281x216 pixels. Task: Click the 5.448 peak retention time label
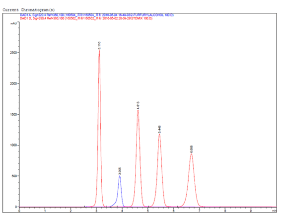click(159, 130)
